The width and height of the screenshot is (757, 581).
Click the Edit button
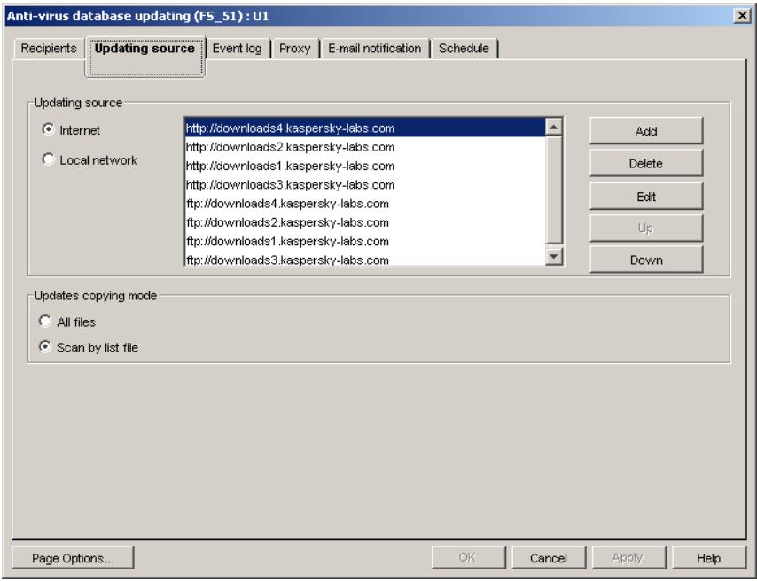(646, 197)
